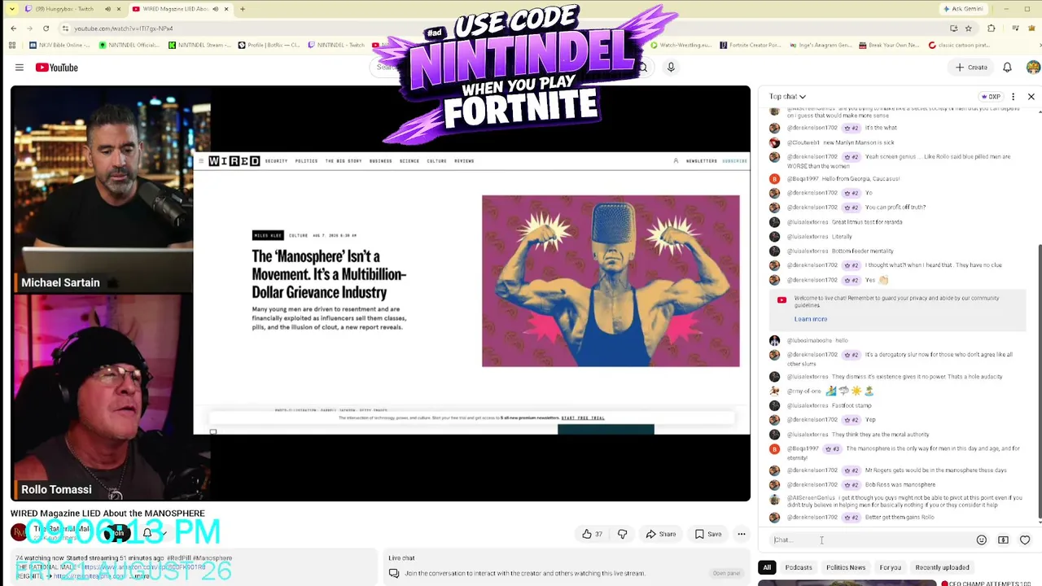
Task: Select the For you filter chip
Action: (x=891, y=567)
